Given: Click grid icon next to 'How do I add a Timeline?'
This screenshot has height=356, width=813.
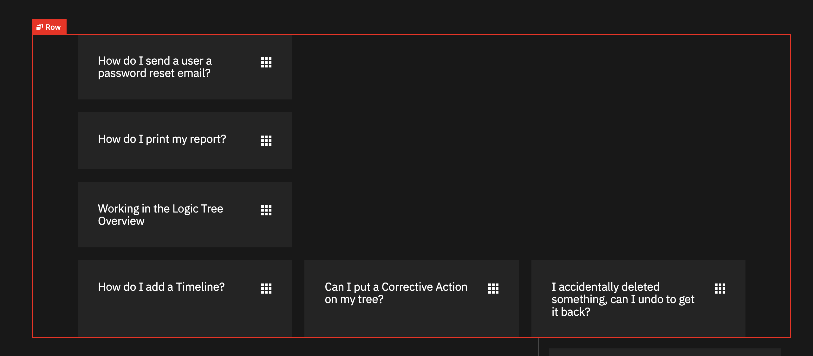Looking at the screenshot, I should (266, 289).
